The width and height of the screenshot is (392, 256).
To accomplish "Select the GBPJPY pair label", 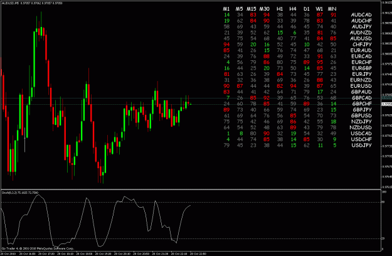I will pos(363,110).
